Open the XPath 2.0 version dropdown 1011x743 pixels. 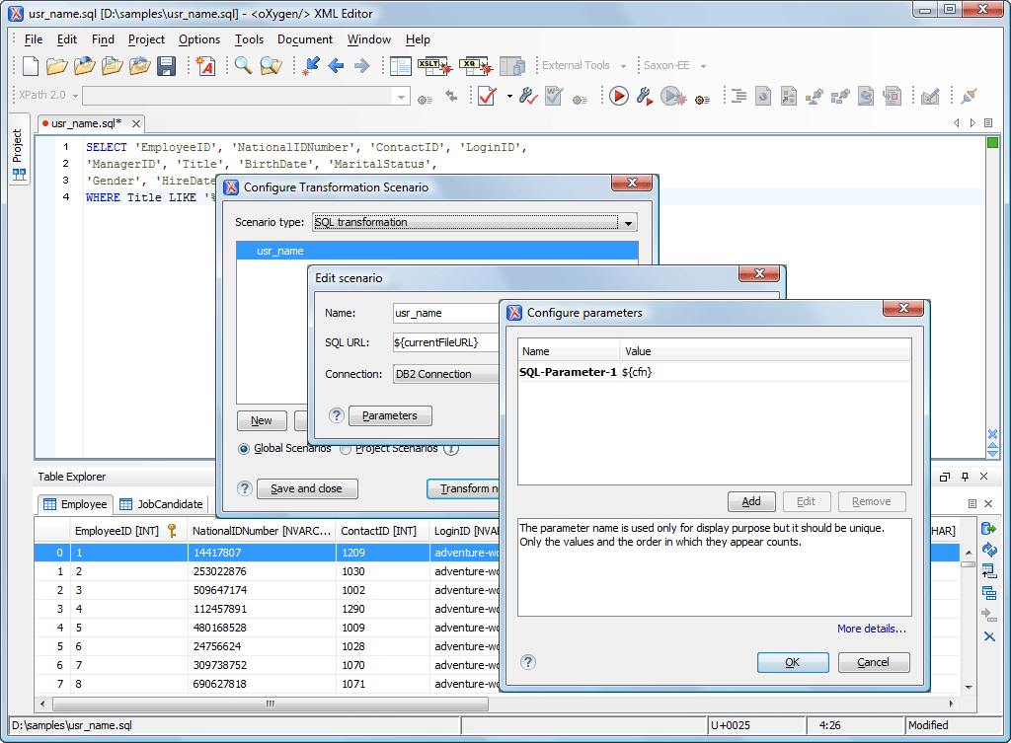pos(75,96)
